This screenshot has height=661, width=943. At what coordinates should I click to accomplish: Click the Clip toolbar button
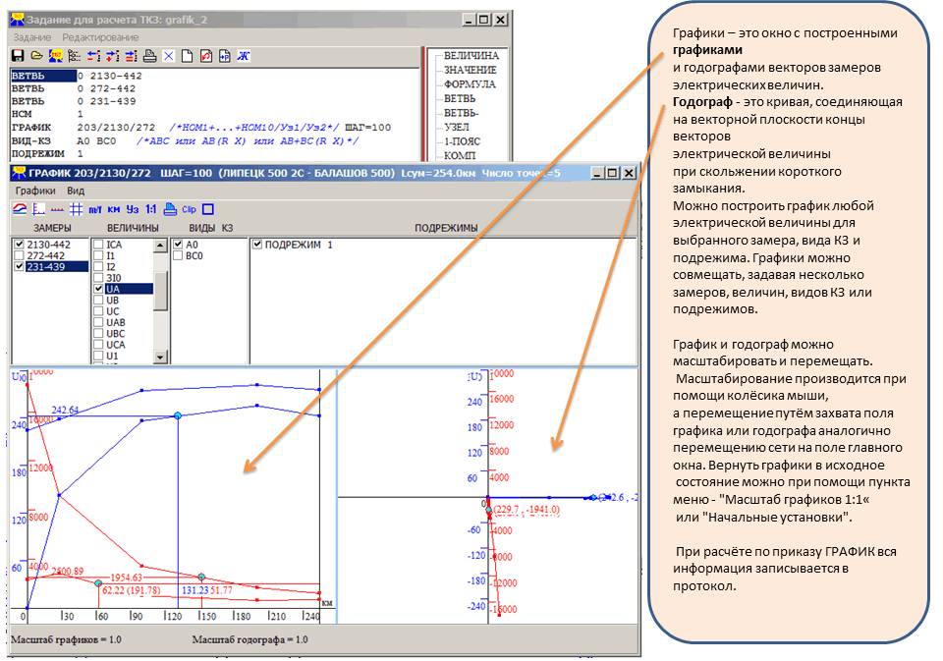click(189, 209)
